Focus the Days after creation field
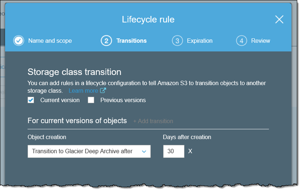Viewport: 301px width, 191px height. click(173, 151)
